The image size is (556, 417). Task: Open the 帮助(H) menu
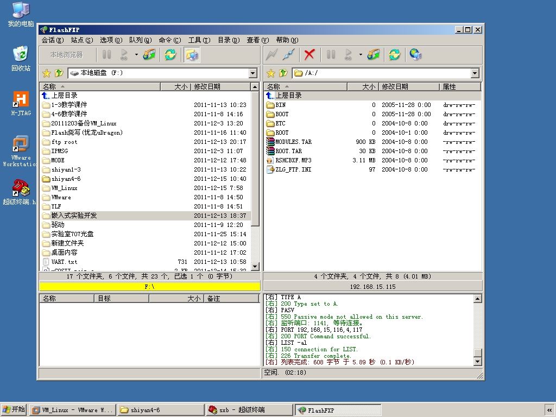point(287,40)
